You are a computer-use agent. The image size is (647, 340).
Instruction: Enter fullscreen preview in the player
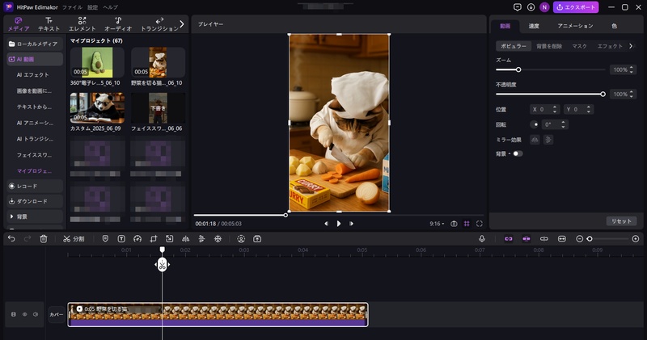tap(480, 223)
